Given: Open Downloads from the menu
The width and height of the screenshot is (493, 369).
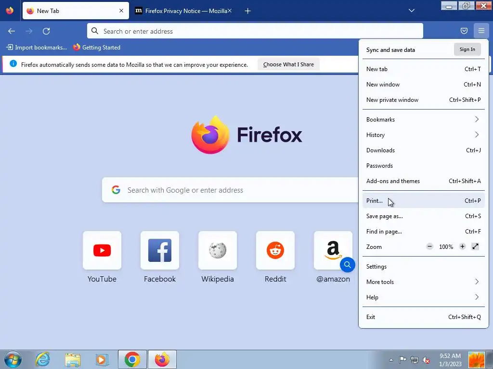Looking at the screenshot, I should pyautogui.click(x=423, y=150).
